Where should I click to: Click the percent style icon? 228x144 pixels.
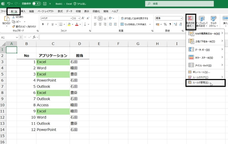[x=165, y=24]
